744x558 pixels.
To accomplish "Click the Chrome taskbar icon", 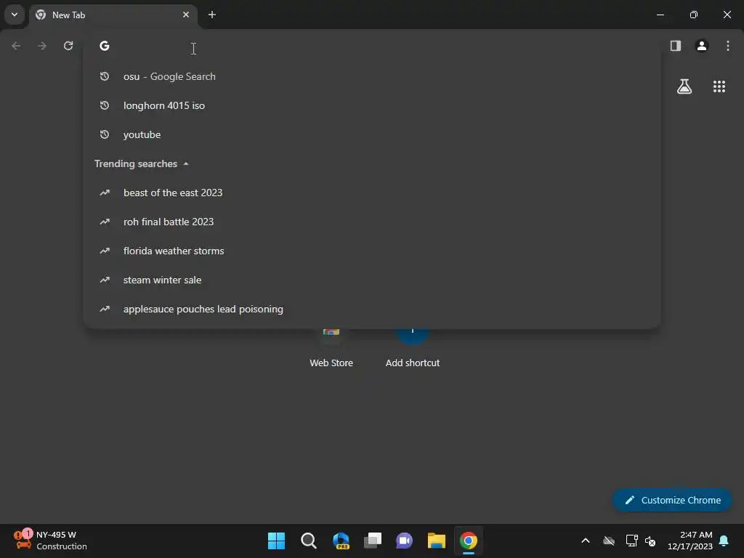I will pos(469,541).
